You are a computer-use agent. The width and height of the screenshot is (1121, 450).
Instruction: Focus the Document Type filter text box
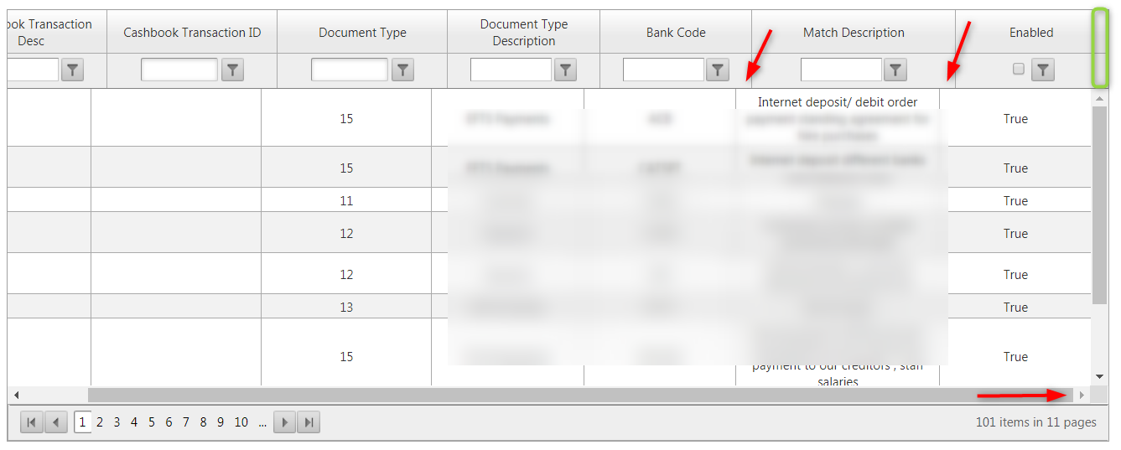(350, 70)
